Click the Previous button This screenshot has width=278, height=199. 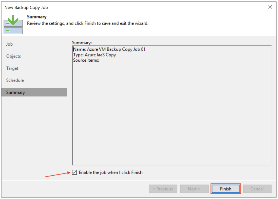[163, 189]
